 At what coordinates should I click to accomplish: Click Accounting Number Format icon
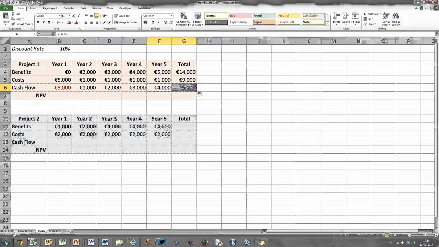(146, 22)
